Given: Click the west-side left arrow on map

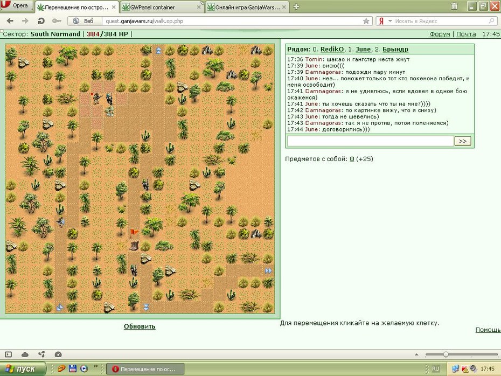Looking at the screenshot, I should (x=61, y=221).
